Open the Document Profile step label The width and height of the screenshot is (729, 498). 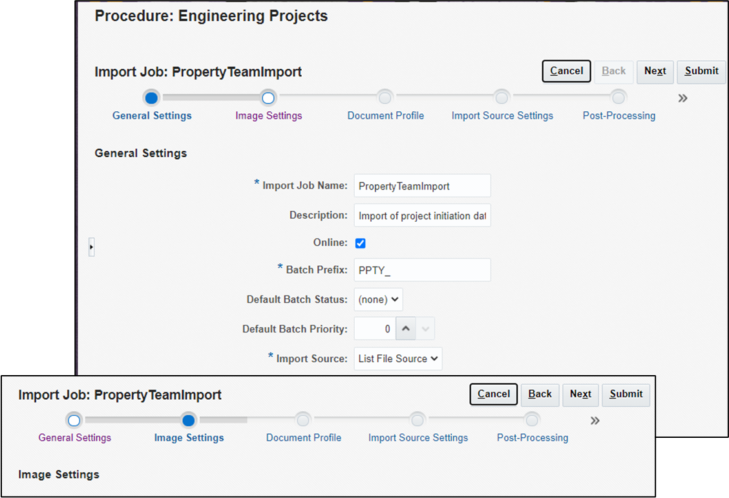[385, 115]
